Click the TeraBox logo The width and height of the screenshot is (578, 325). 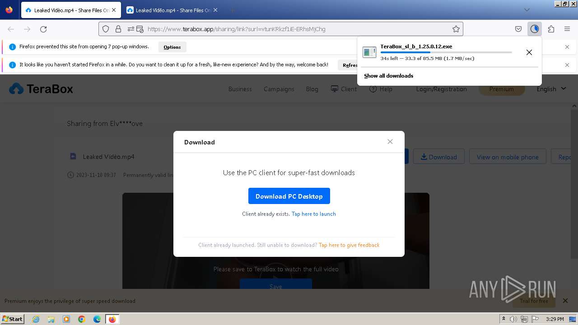coord(41,89)
